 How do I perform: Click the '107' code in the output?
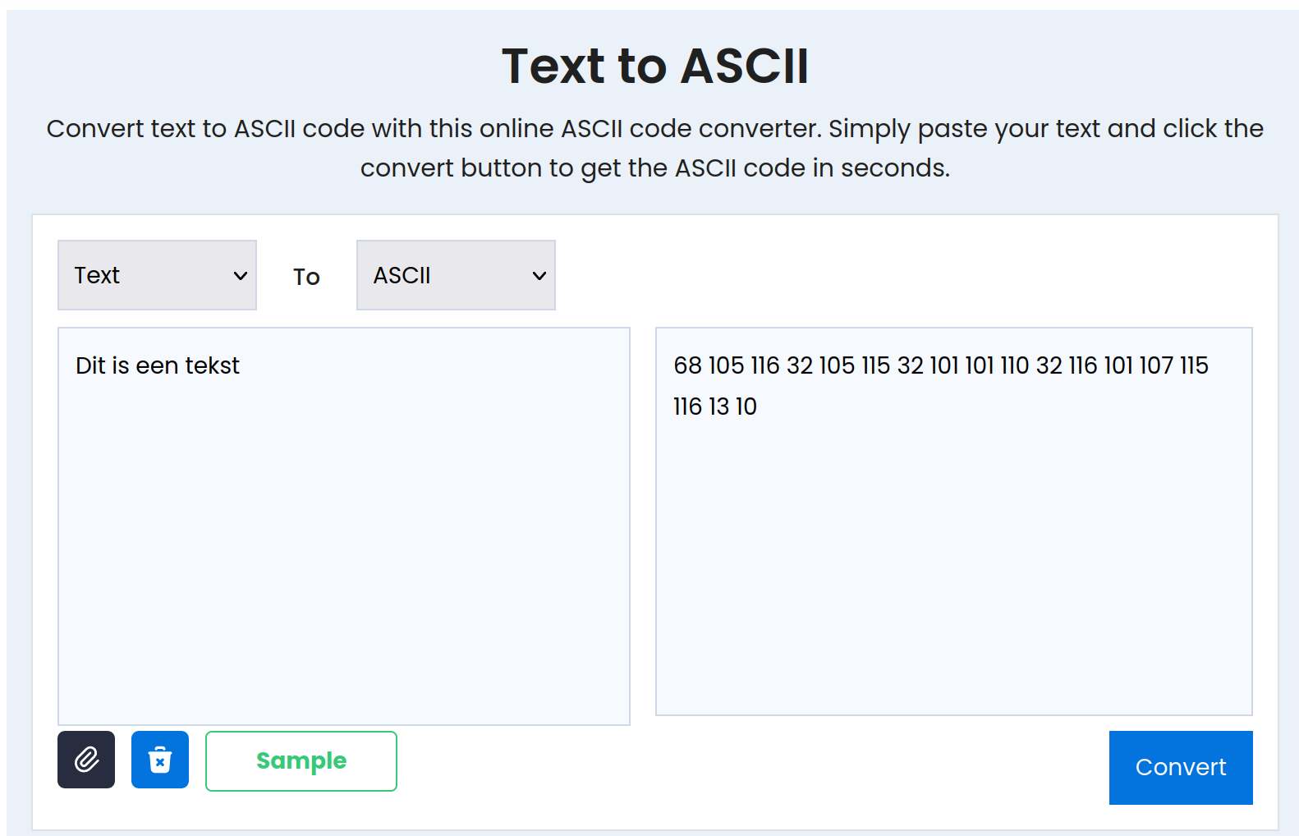1155,365
